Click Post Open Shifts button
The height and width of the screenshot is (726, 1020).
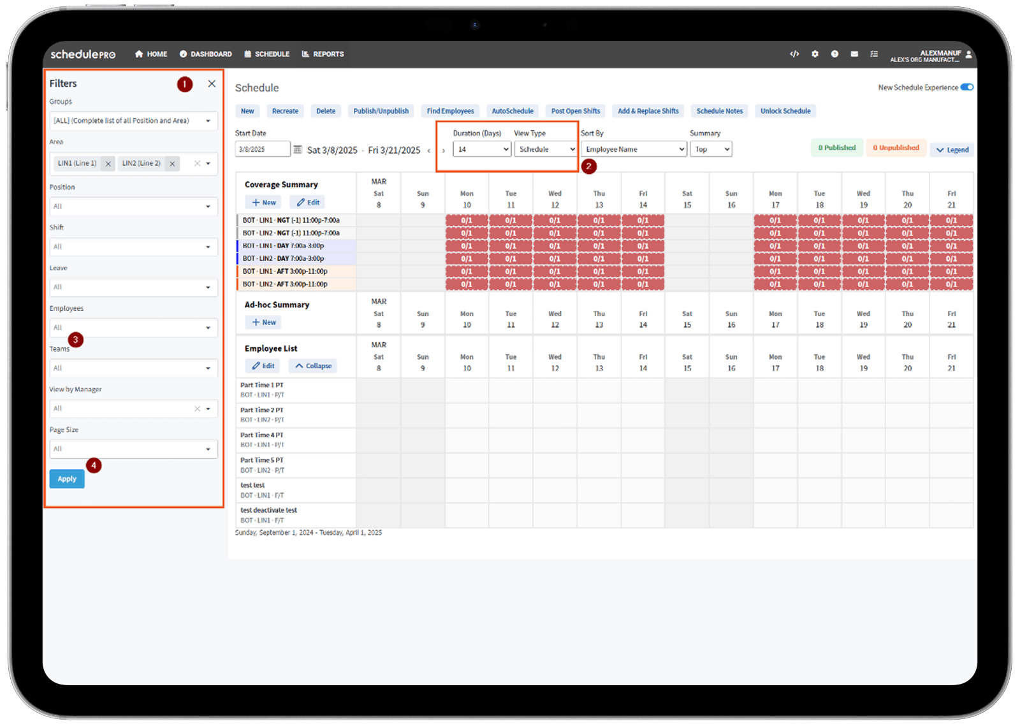pos(576,111)
